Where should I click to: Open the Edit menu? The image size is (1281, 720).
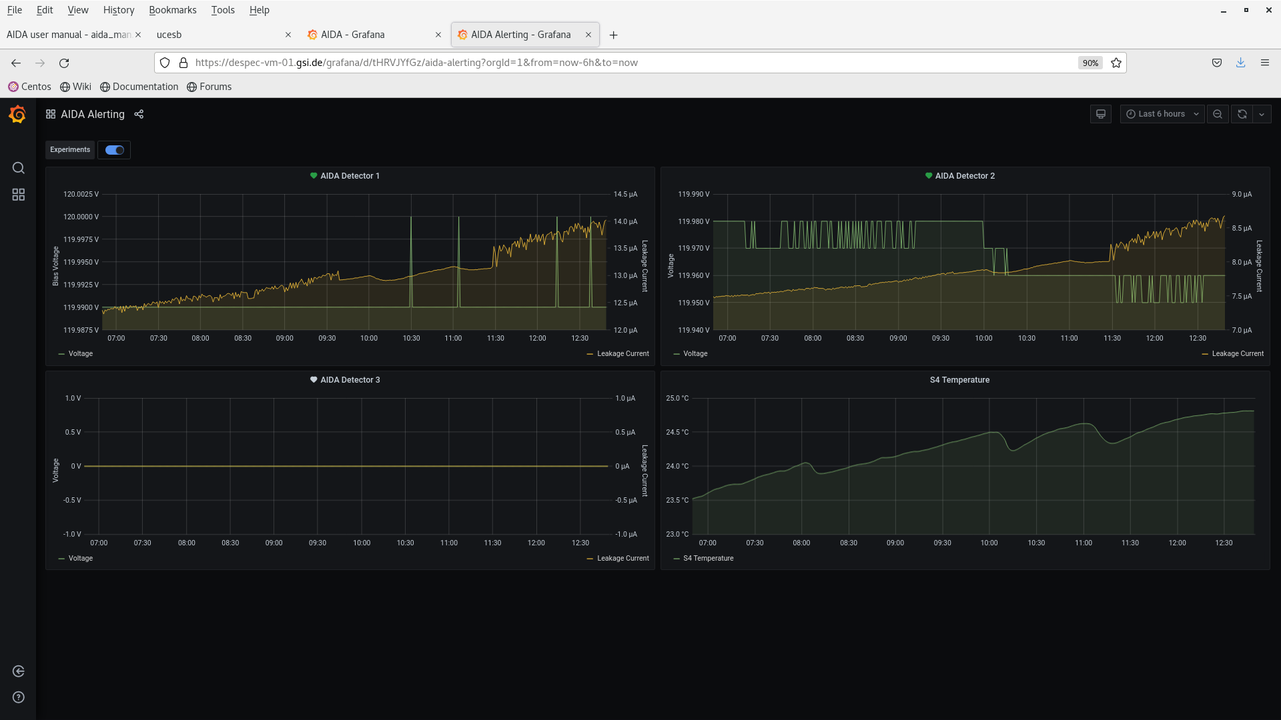(x=45, y=10)
